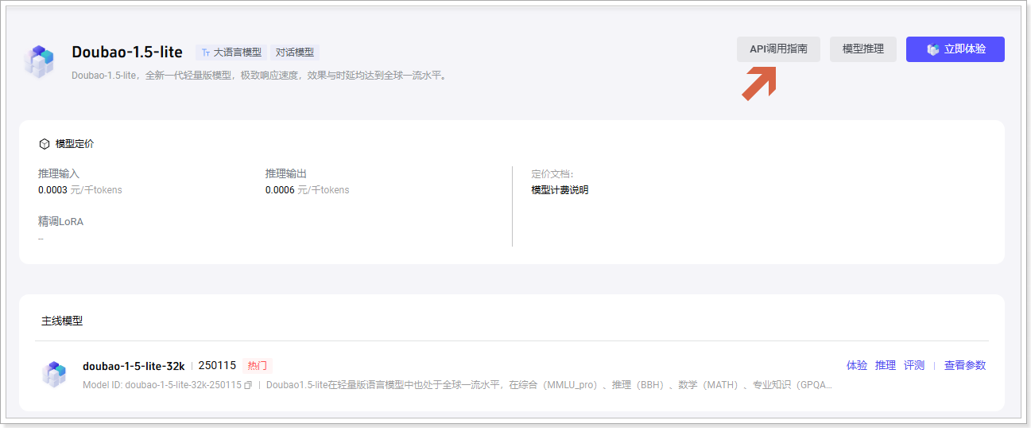Click the model description under Doubao-1.5-lite title
The height and width of the screenshot is (428, 1031).
[259, 76]
